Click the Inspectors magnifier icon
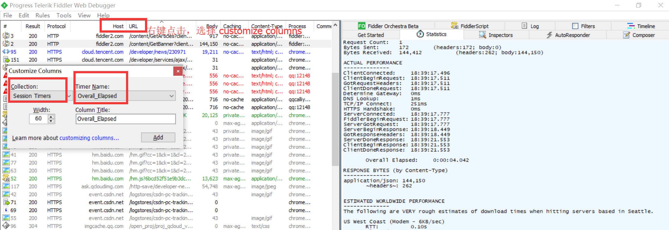Image resolution: width=669 pixels, height=230 pixels. click(x=482, y=35)
